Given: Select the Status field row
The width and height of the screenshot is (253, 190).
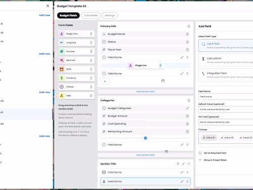Looking at the screenshot, I should (x=145, y=42).
